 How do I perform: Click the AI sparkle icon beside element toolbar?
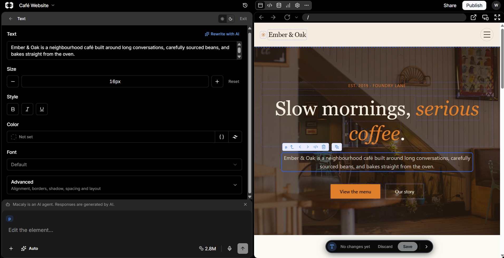(x=337, y=147)
